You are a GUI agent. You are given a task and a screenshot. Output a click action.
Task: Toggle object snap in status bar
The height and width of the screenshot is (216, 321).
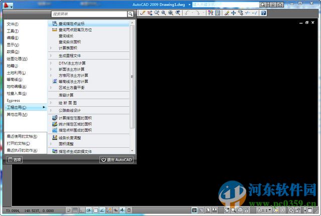click(x=96, y=210)
